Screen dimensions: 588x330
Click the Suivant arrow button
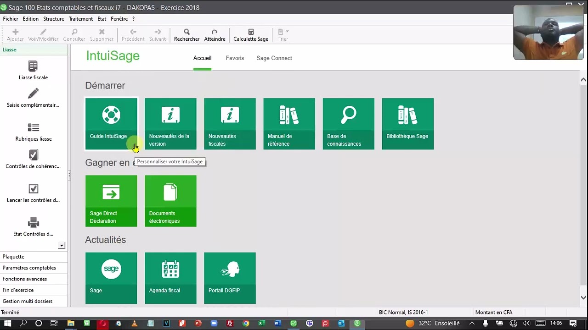click(x=158, y=35)
